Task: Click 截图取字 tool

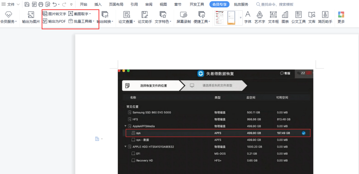Action: [x=79, y=14]
